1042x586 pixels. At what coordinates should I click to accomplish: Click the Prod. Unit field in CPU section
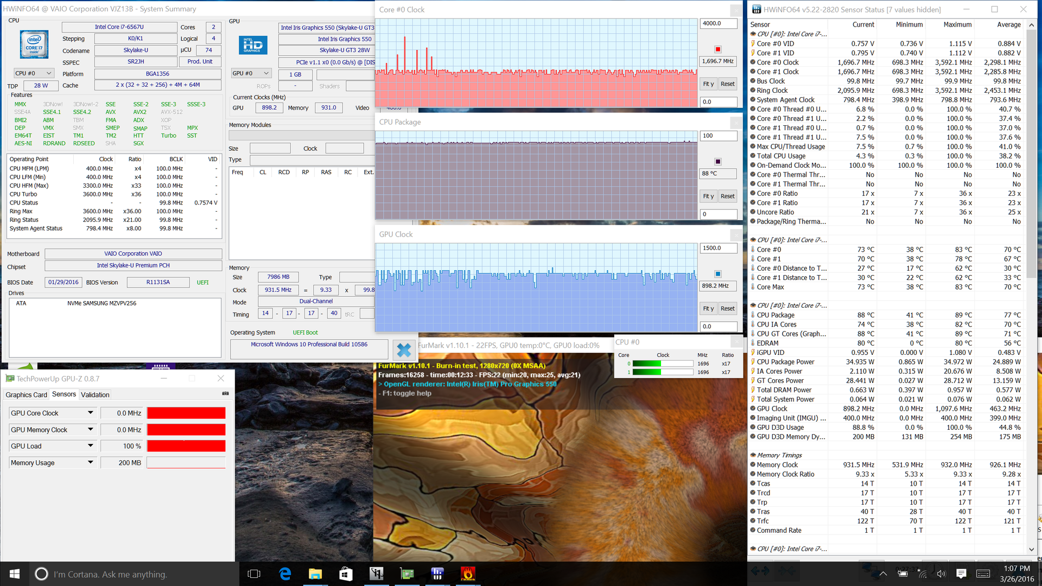[x=200, y=62]
